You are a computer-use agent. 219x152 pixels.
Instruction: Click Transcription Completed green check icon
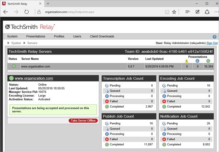click(107, 107)
